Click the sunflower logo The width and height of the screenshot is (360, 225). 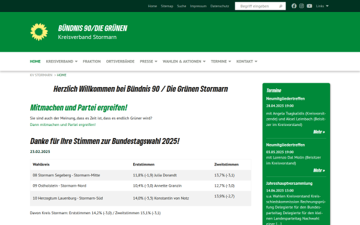coord(39,32)
